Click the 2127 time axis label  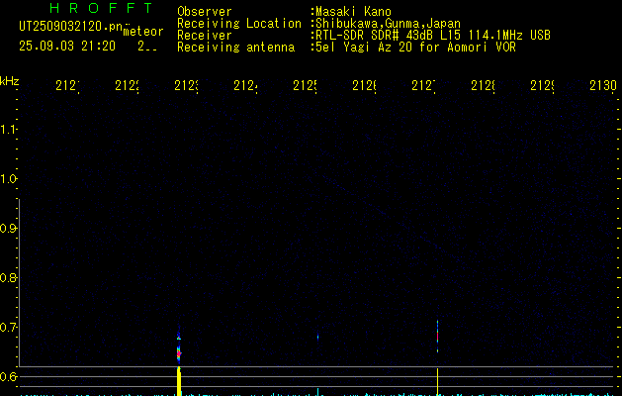[423, 86]
